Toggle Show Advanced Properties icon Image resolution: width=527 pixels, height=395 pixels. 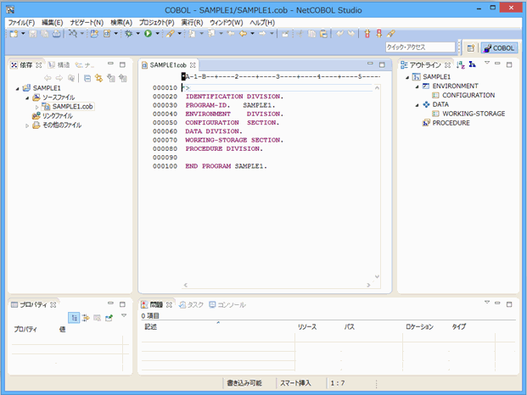coord(86,318)
